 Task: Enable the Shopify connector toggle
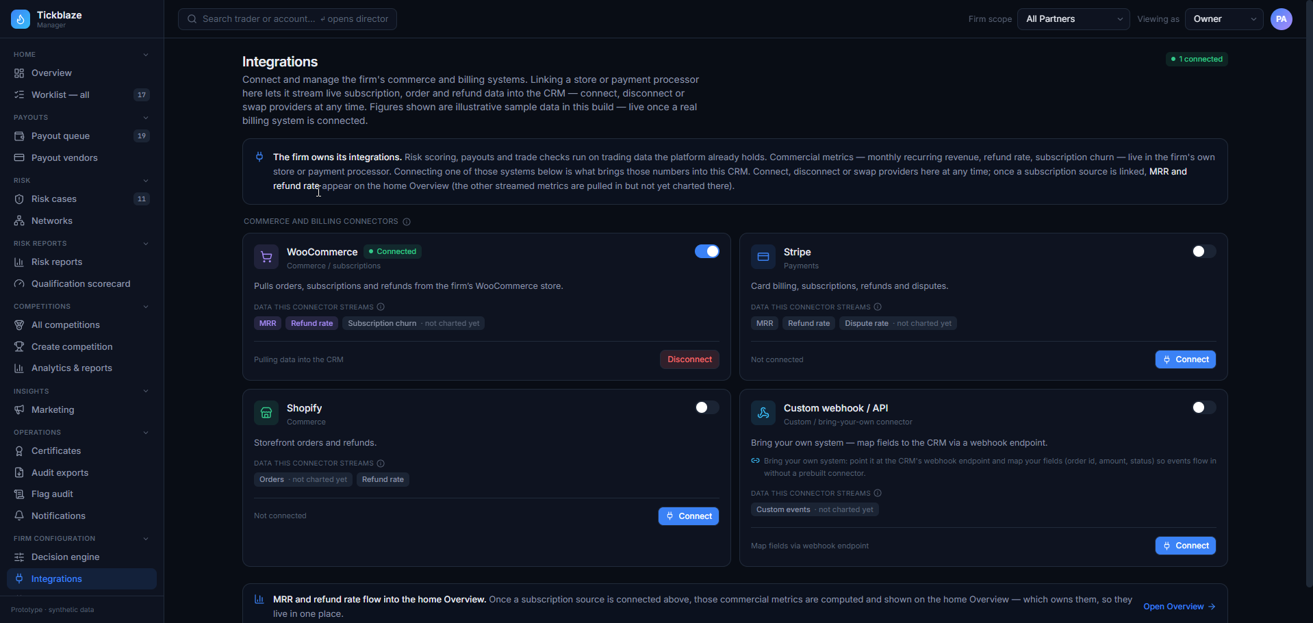tap(707, 407)
